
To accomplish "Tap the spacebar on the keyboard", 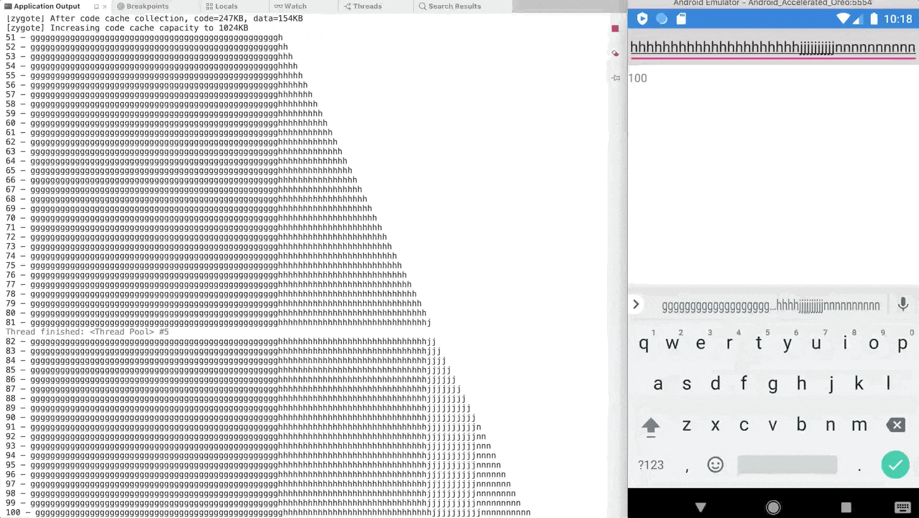I will point(787,465).
